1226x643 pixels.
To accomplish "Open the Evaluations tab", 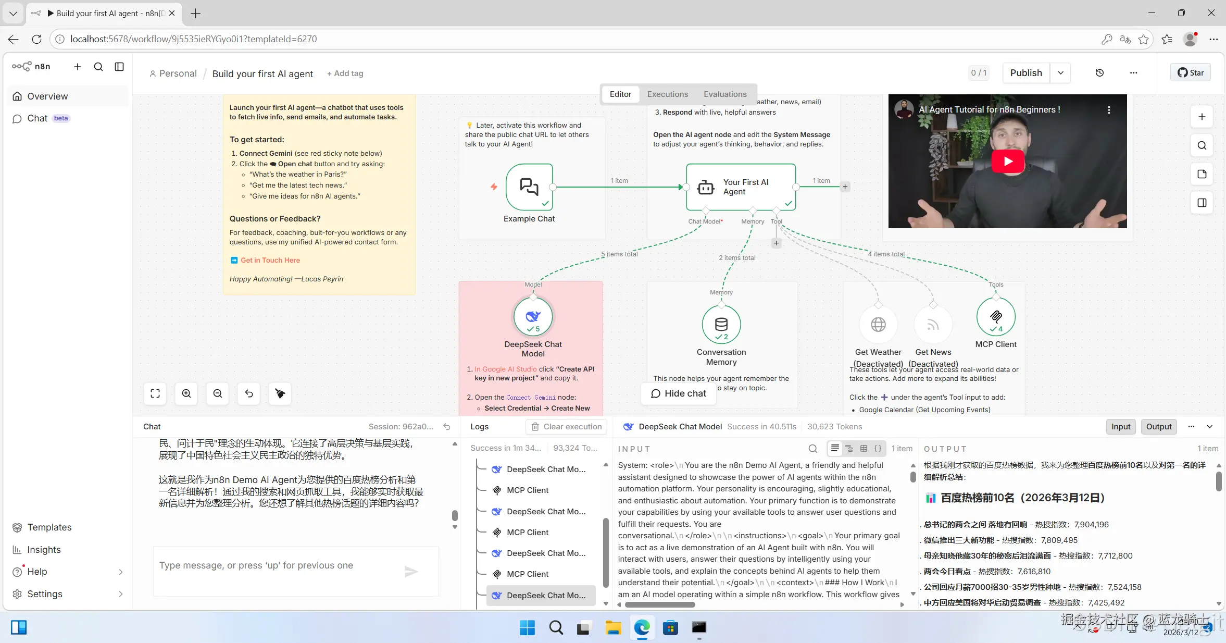I will pos(724,94).
